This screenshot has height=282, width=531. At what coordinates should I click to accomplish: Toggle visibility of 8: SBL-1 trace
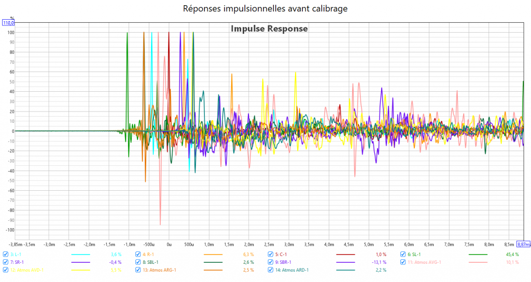pos(138,262)
